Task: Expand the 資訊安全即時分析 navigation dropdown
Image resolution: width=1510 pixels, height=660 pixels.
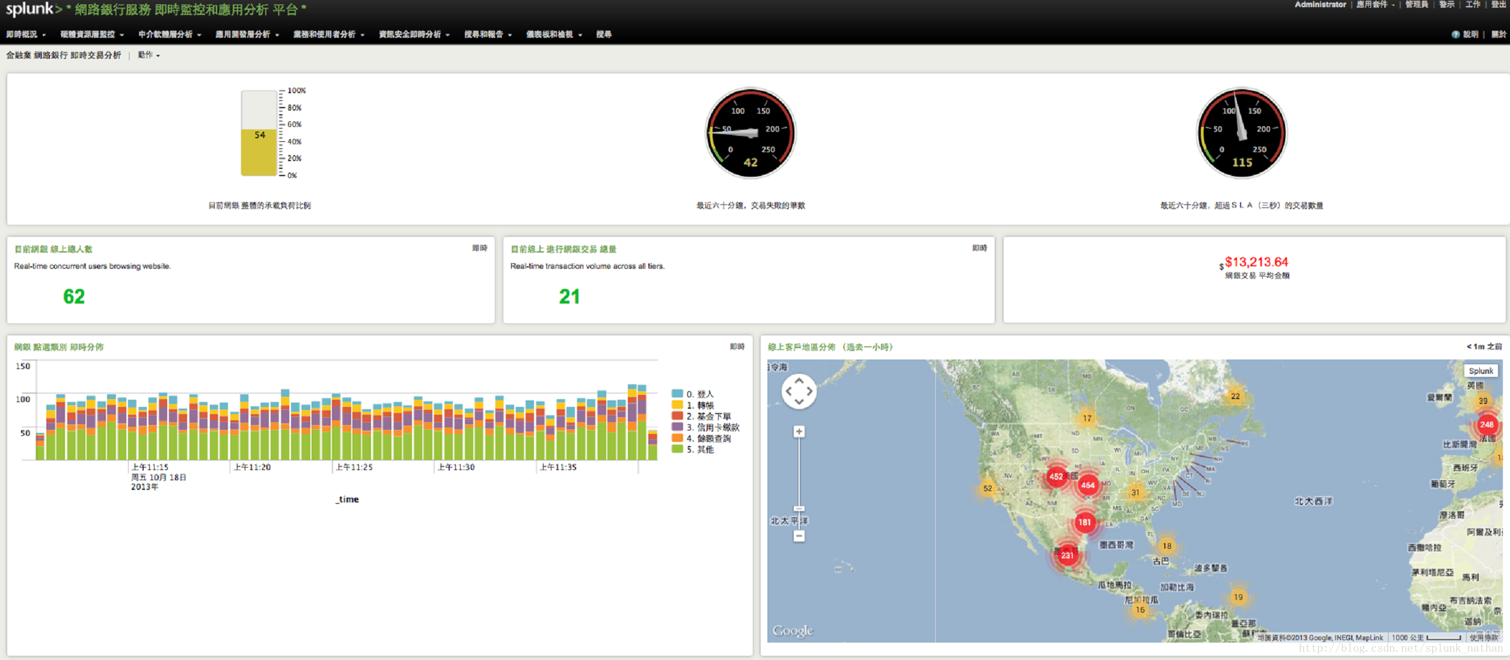Action: click(414, 34)
